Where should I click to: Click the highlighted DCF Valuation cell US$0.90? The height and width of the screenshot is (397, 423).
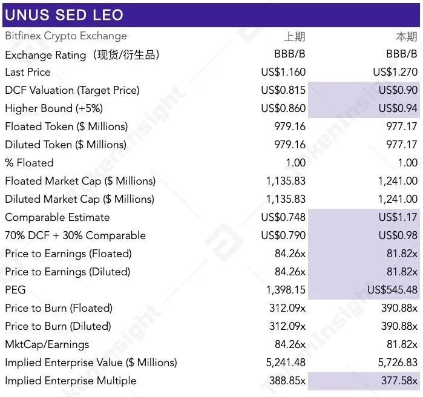click(x=398, y=90)
